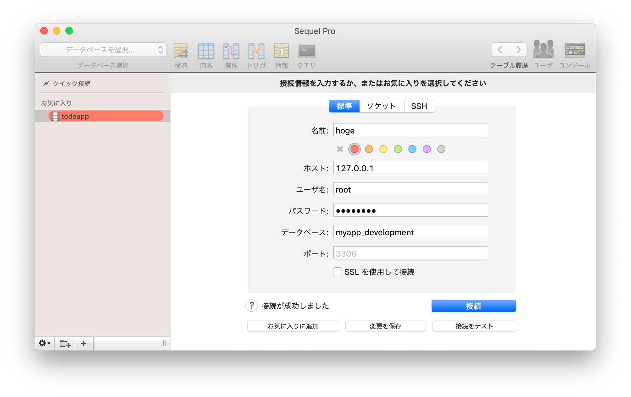The height and width of the screenshot is (397, 631).
Task: Enable the SSL を使用して接続 checkbox
Action: (x=338, y=272)
